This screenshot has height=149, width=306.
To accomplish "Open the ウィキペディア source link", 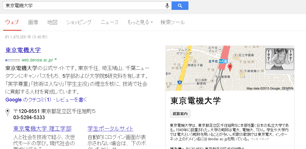I will (x=260, y=139).
